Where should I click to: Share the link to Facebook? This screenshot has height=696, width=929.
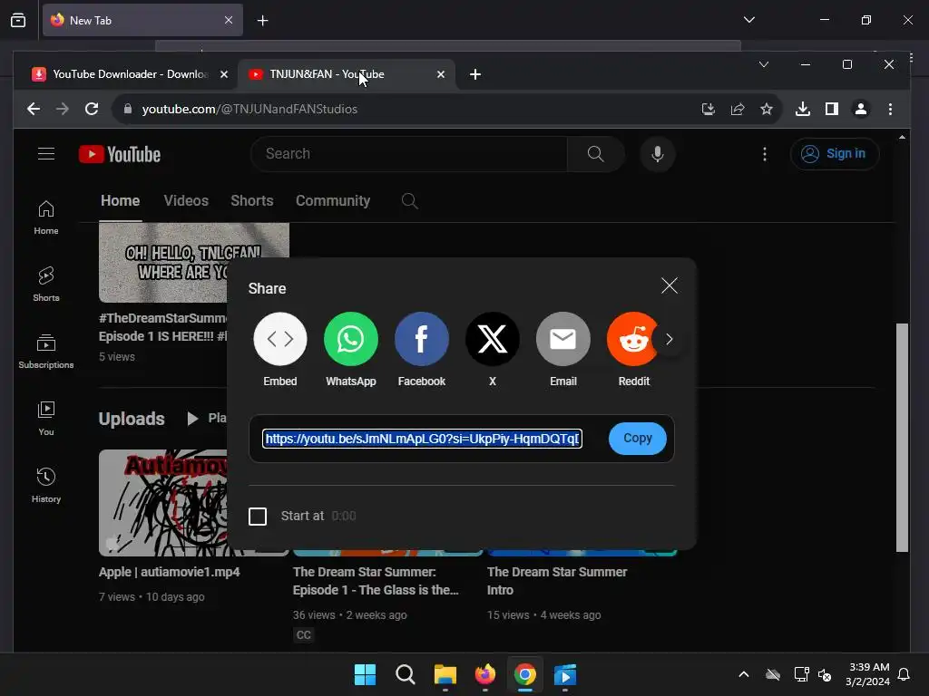421,339
